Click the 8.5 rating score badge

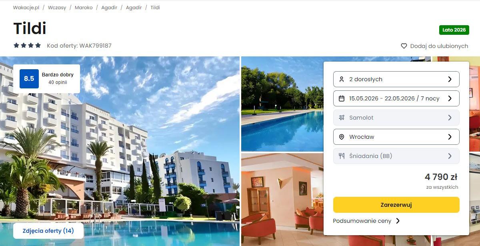pyautogui.click(x=29, y=79)
